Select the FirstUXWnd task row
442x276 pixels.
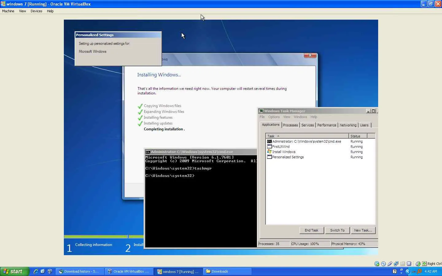[320, 147]
